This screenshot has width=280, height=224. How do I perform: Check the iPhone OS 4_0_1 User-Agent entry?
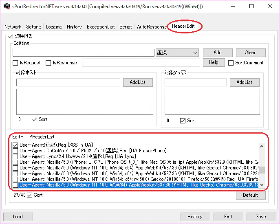pyautogui.click(x=15, y=162)
